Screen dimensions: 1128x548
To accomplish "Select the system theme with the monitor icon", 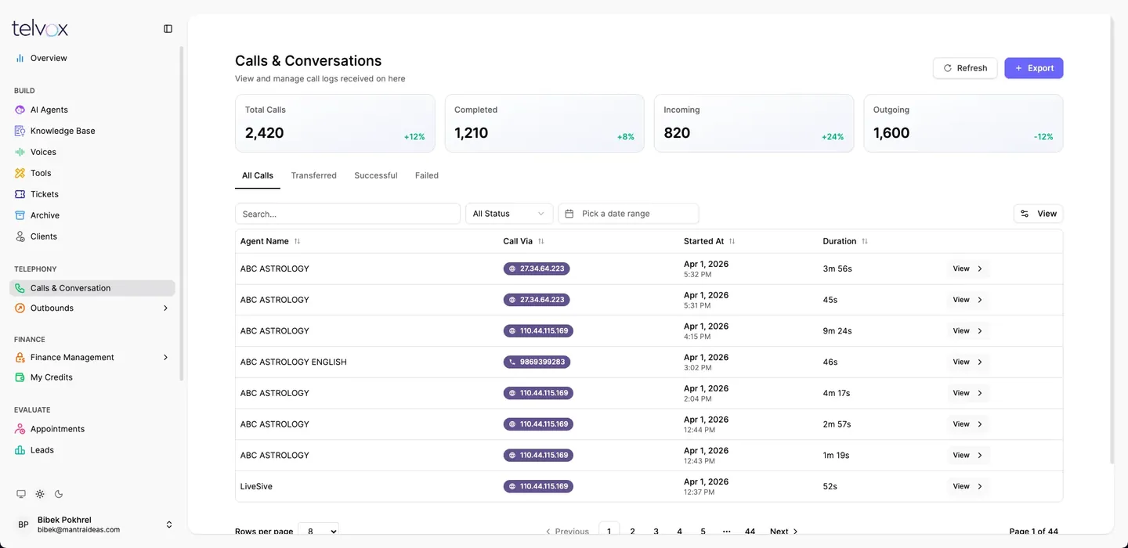I will [21, 494].
